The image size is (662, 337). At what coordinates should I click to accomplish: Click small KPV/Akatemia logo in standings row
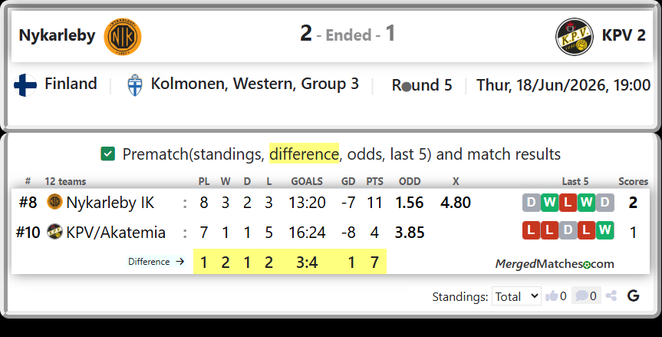coord(54,231)
